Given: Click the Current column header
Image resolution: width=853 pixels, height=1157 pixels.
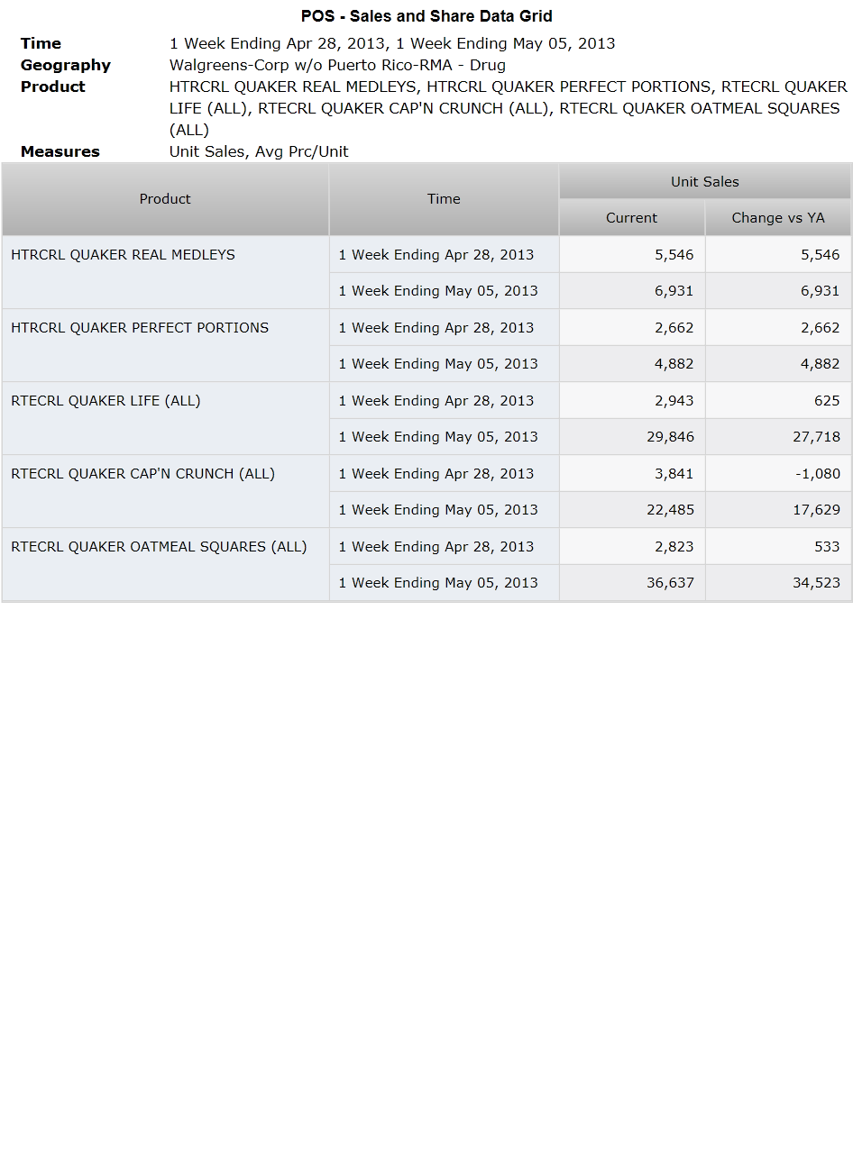Looking at the screenshot, I should [x=632, y=218].
